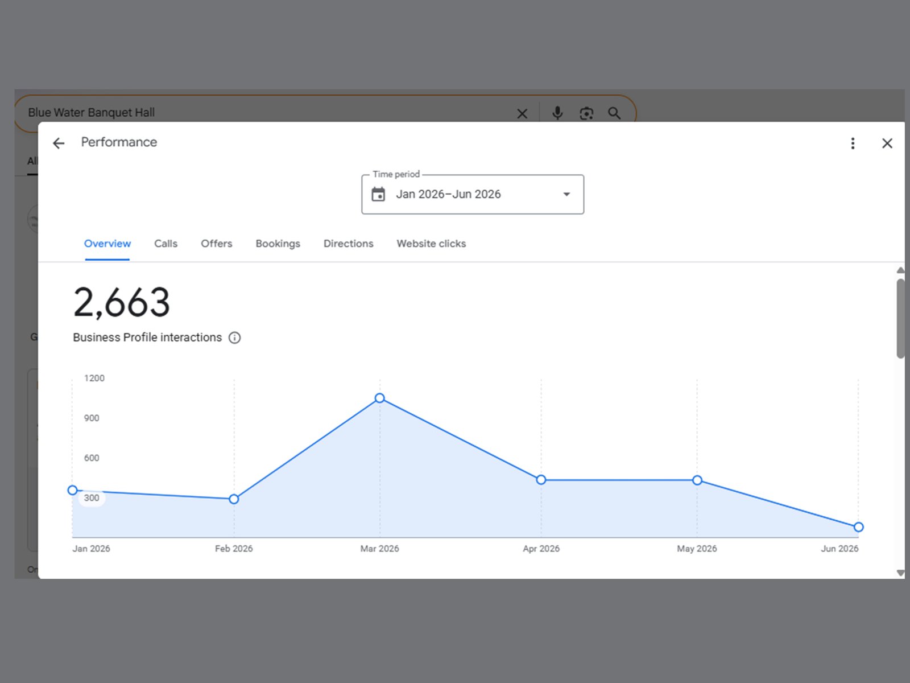Select the Jun 2026 data point on chart
Image resolution: width=910 pixels, height=683 pixels.
pyautogui.click(x=859, y=527)
